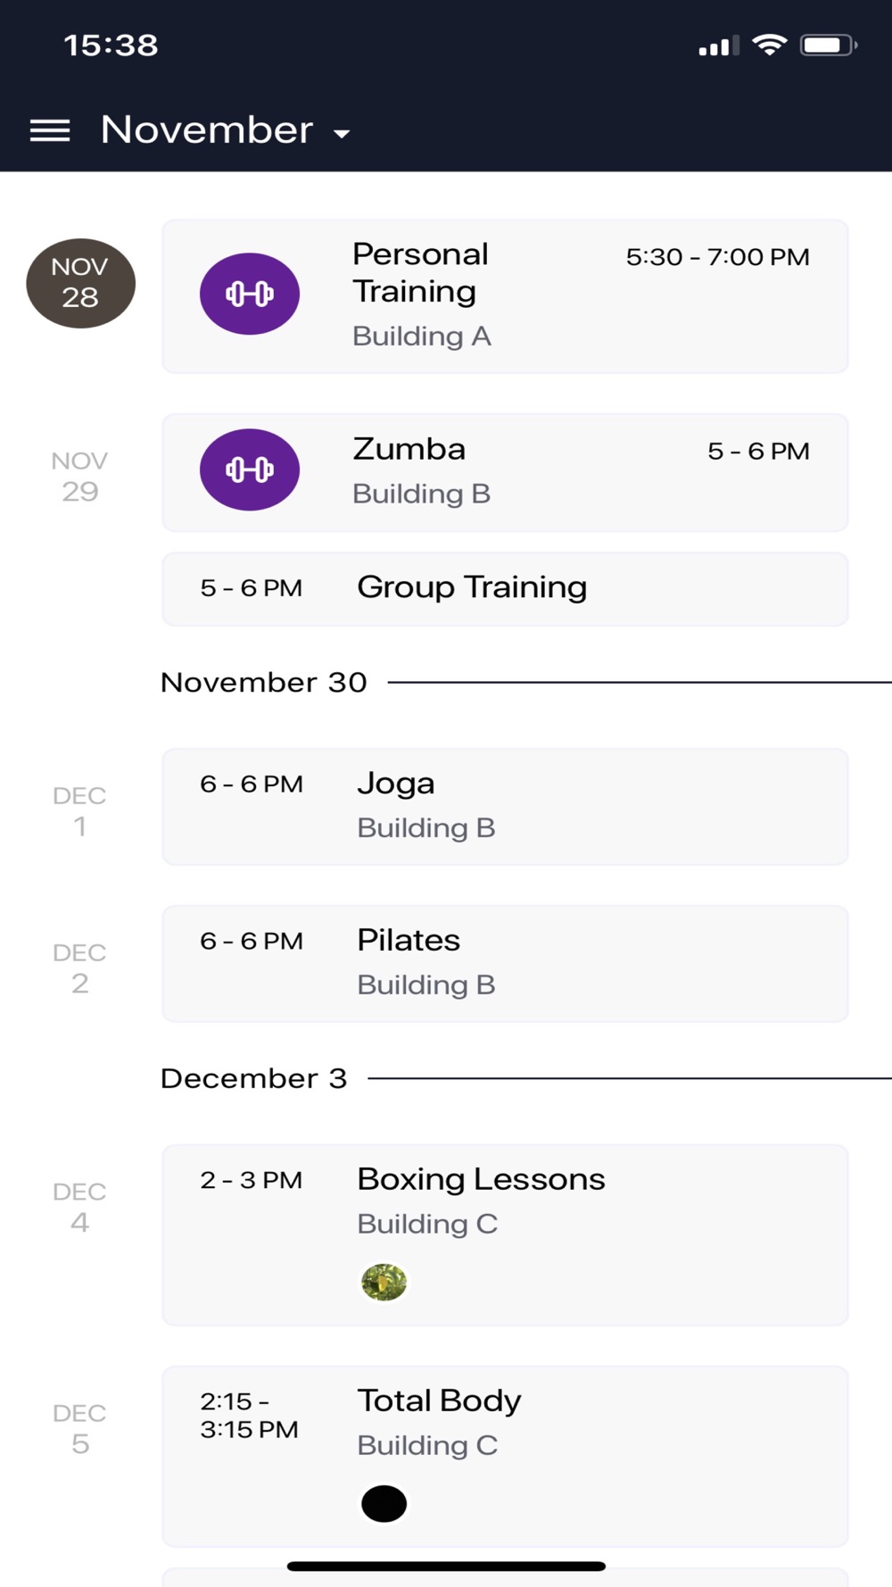892x1587 pixels.
Task: Open the Boxing Lessons event
Action: pos(505,1235)
